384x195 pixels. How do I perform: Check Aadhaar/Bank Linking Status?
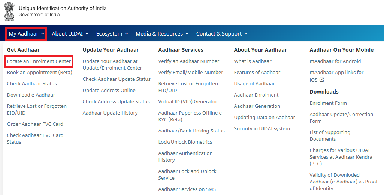pos(191,131)
